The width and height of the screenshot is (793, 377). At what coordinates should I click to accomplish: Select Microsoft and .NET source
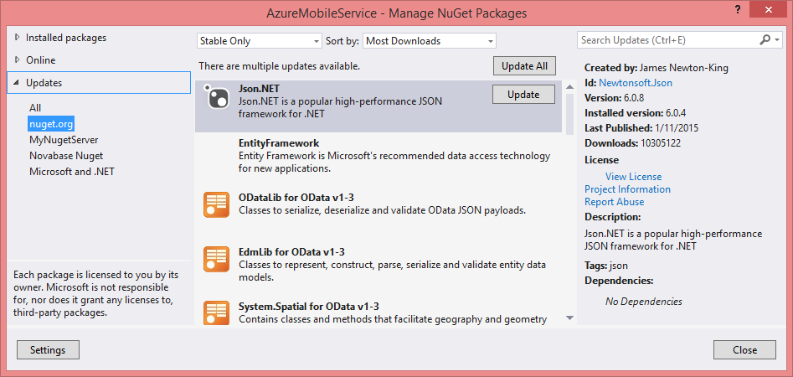click(72, 172)
